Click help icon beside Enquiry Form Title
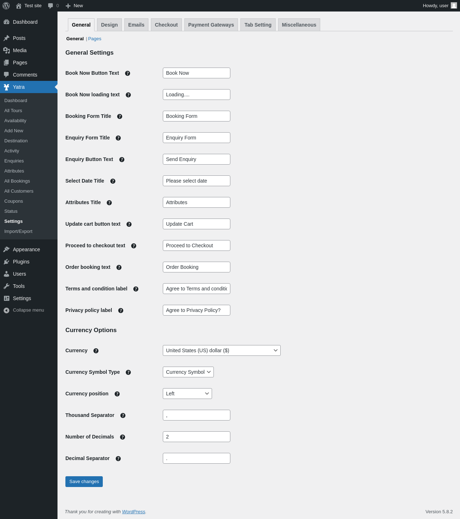Image resolution: width=460 pixels, height=519 pixels. click(118, 138)
